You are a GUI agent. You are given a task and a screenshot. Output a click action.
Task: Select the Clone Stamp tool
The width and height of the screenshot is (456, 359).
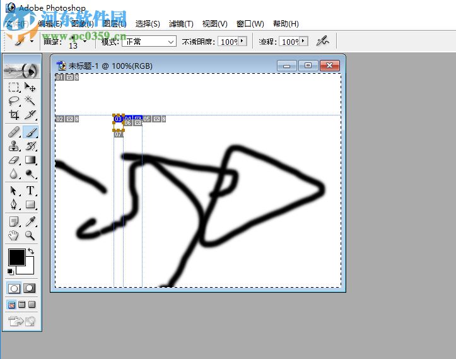[14, 146]
